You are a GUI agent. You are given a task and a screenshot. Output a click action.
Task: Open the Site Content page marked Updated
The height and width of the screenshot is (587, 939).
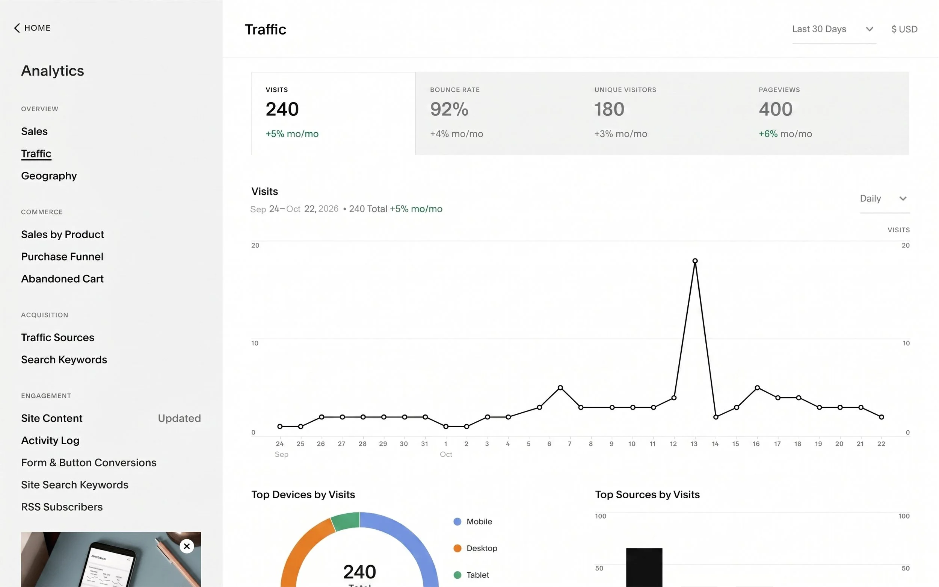51,418
